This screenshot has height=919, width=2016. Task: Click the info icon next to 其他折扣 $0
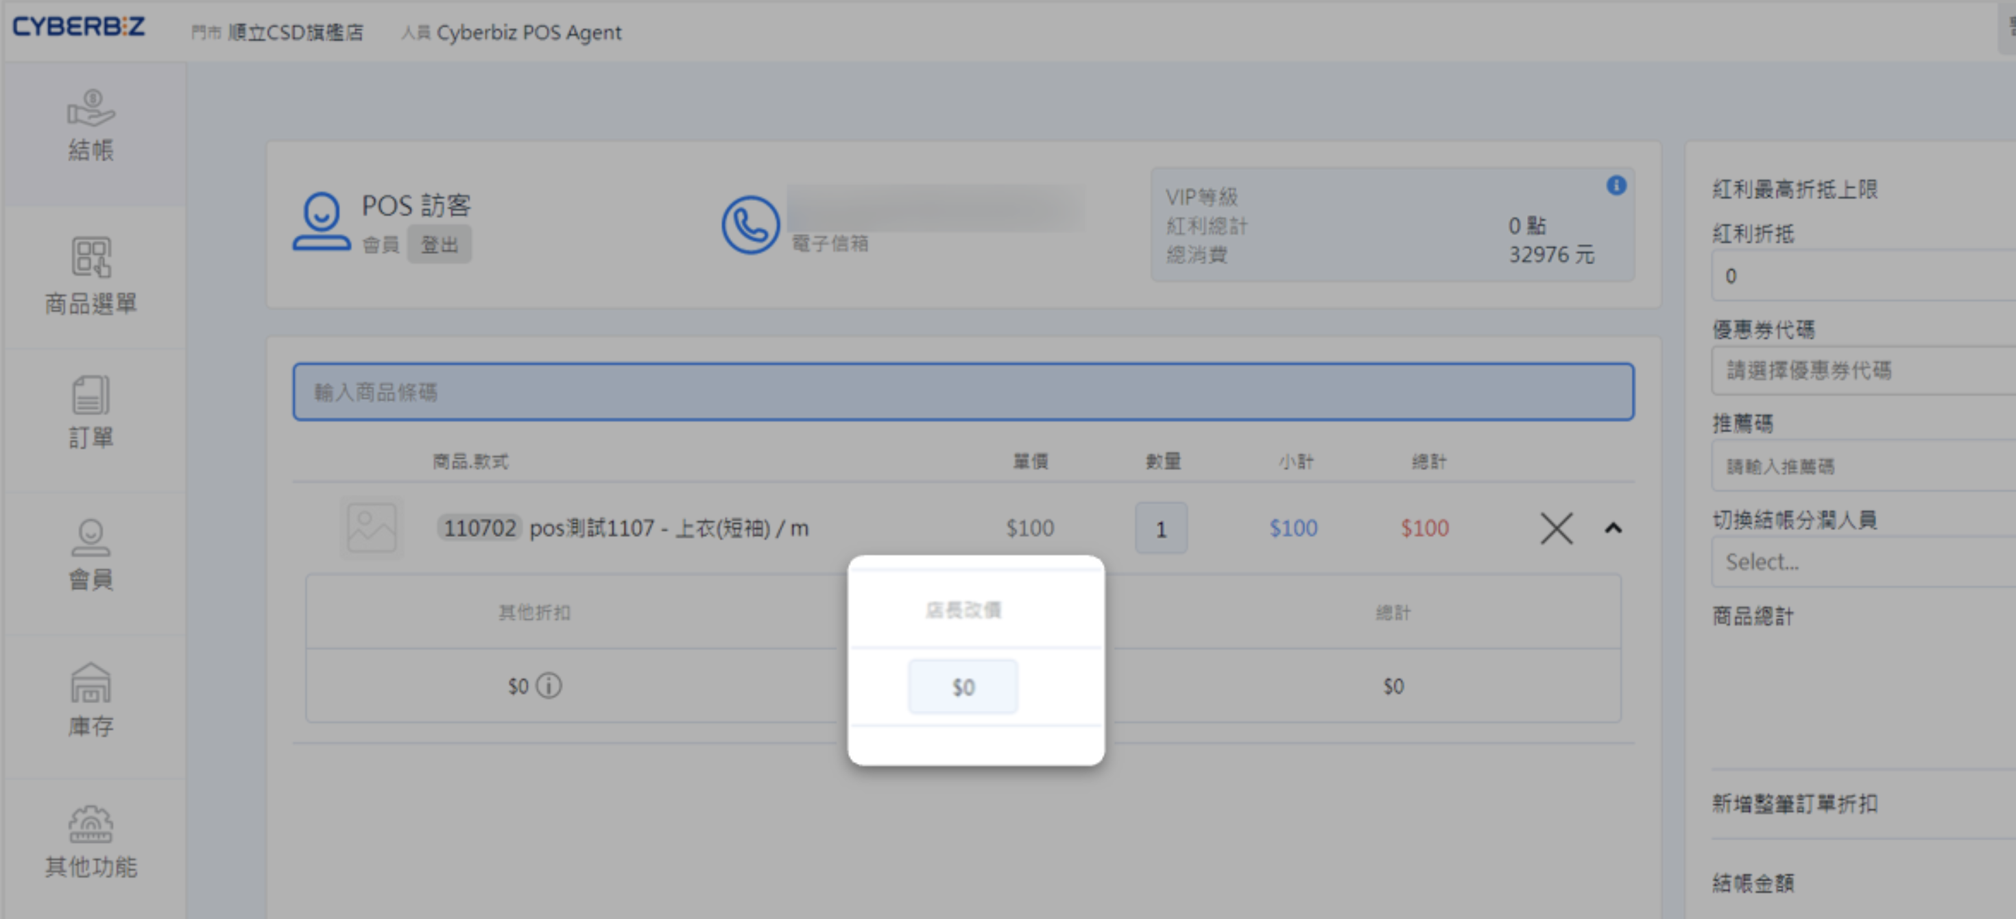(549, 686)
